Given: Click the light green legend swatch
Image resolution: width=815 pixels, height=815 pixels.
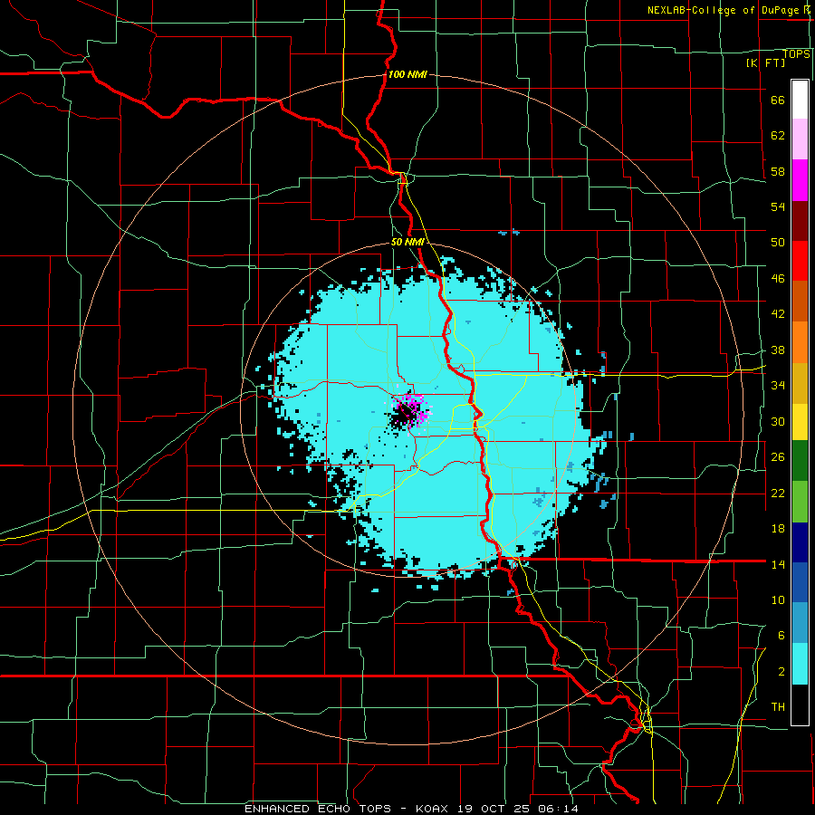Looking at the screenshot, I should tap(800, 502).
